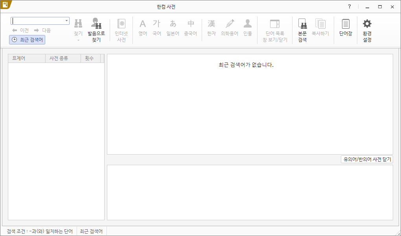Image resolution: width=401 pixels, height=236 pixels.
Task: Open the help question mark
Action: click(x=349, y=7)
